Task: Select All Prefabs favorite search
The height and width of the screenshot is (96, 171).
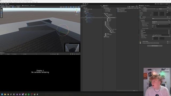Action: point(108,11)
